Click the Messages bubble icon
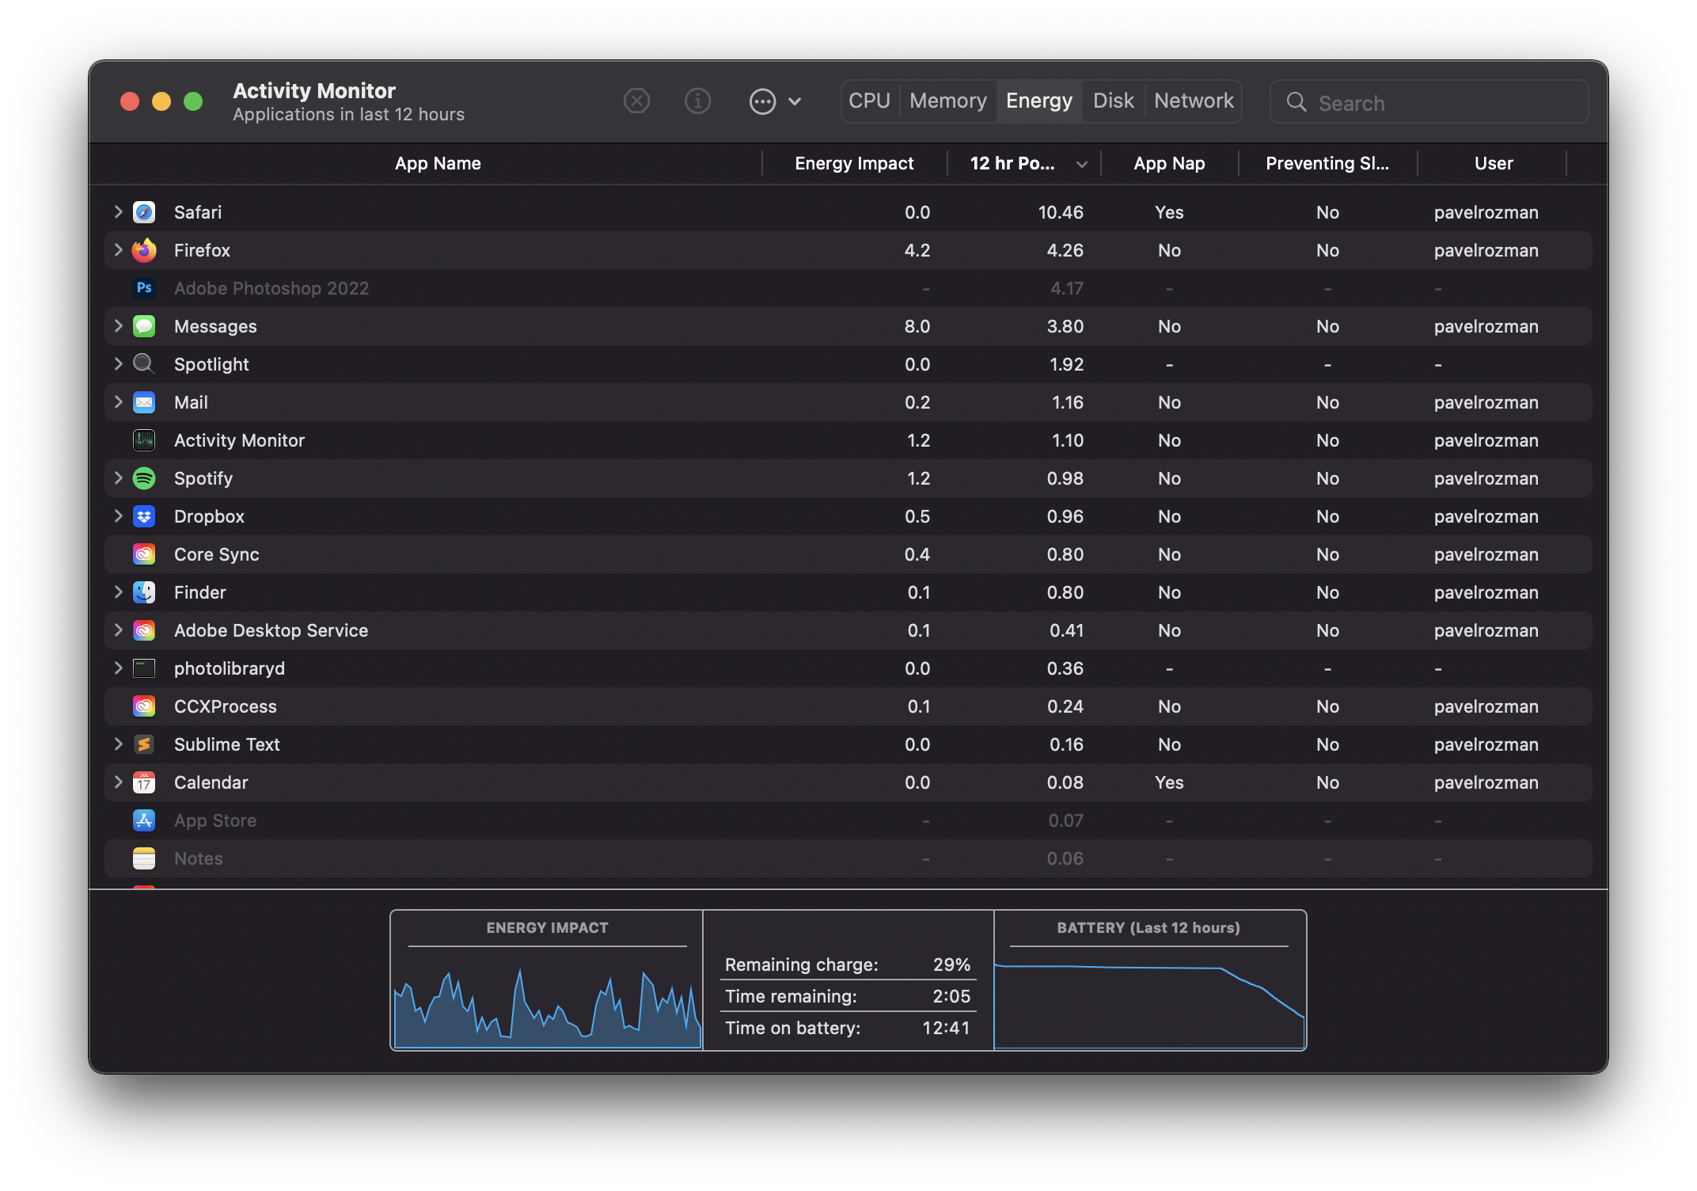The height and width of the screenshot is (1191, 1697). click(144, 326)
